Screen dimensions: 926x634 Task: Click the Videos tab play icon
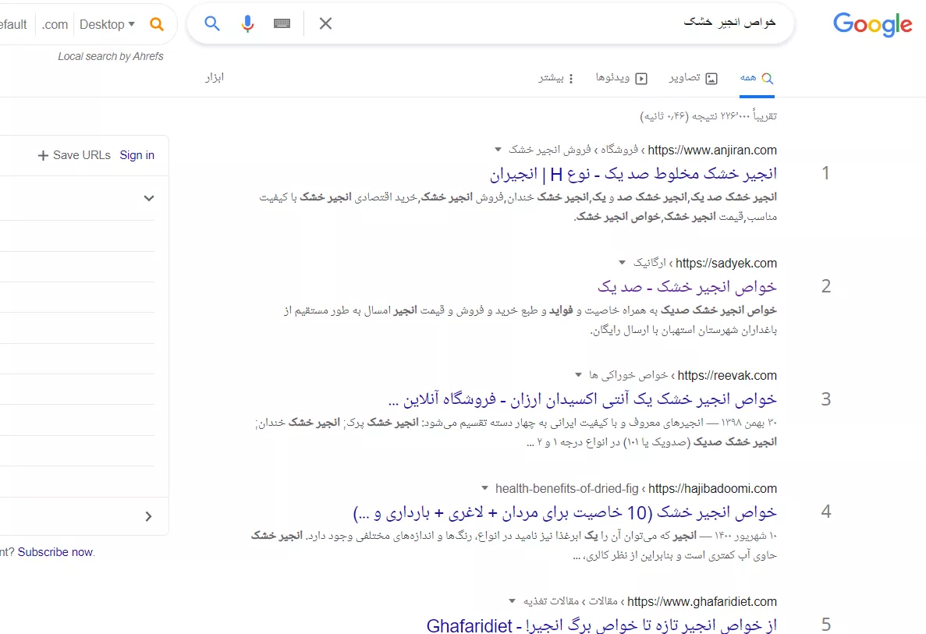pos(641,79)
